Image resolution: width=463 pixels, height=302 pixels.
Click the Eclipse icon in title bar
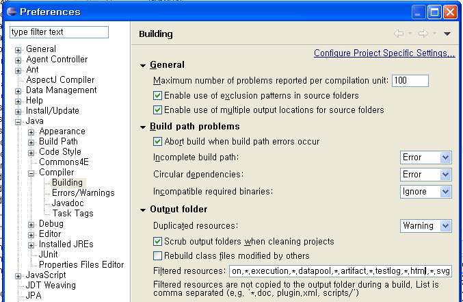(x=12, y=12)
